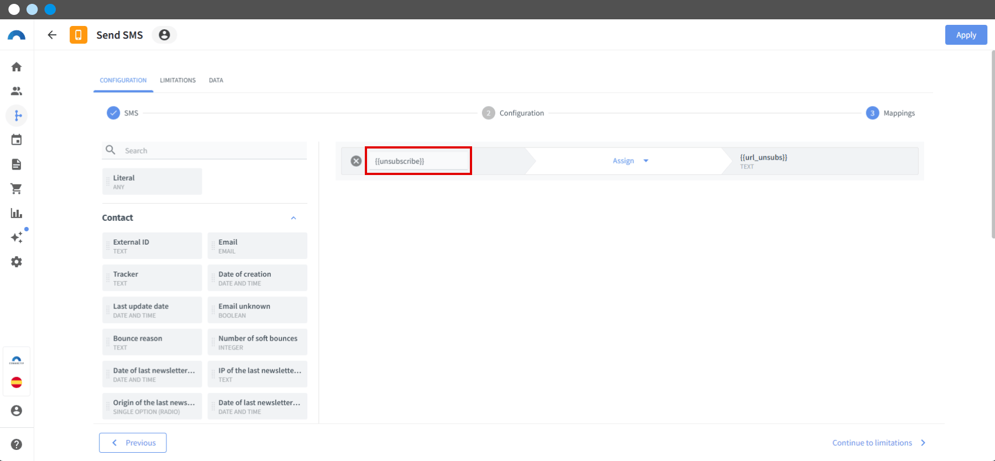This screenshot has width=995, height=461.
Task: Click the page vertical scrollbar
Action: pos(993,145)
